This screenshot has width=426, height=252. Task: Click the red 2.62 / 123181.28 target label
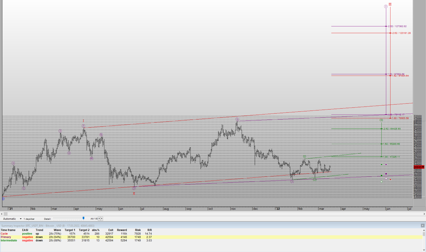(402, 33)
